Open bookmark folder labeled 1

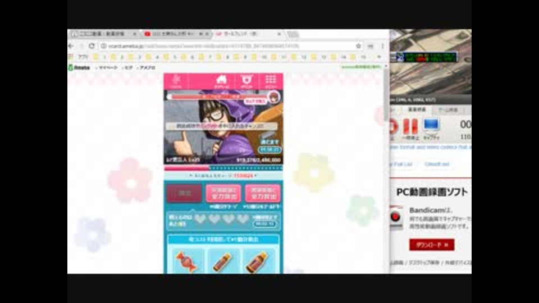(100, 57)
